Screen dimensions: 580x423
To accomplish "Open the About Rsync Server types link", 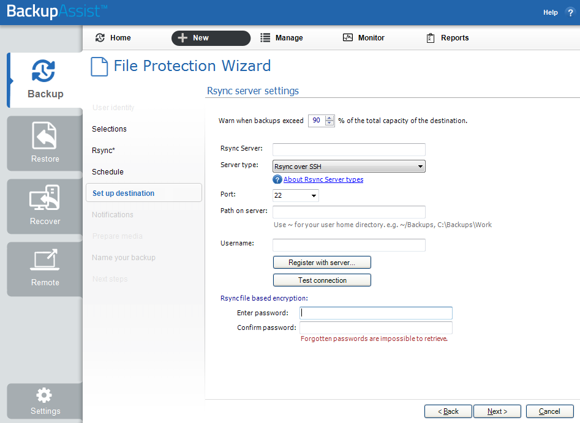I will coord(323,180).
